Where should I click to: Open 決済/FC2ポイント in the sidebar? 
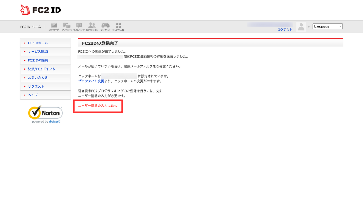point(41,69)
